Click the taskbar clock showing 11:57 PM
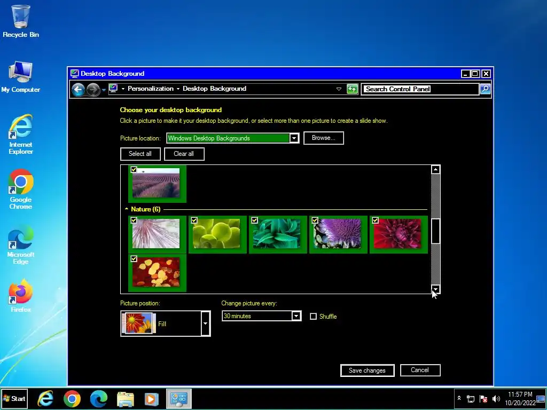547x410 pixels. pos(520,398)
